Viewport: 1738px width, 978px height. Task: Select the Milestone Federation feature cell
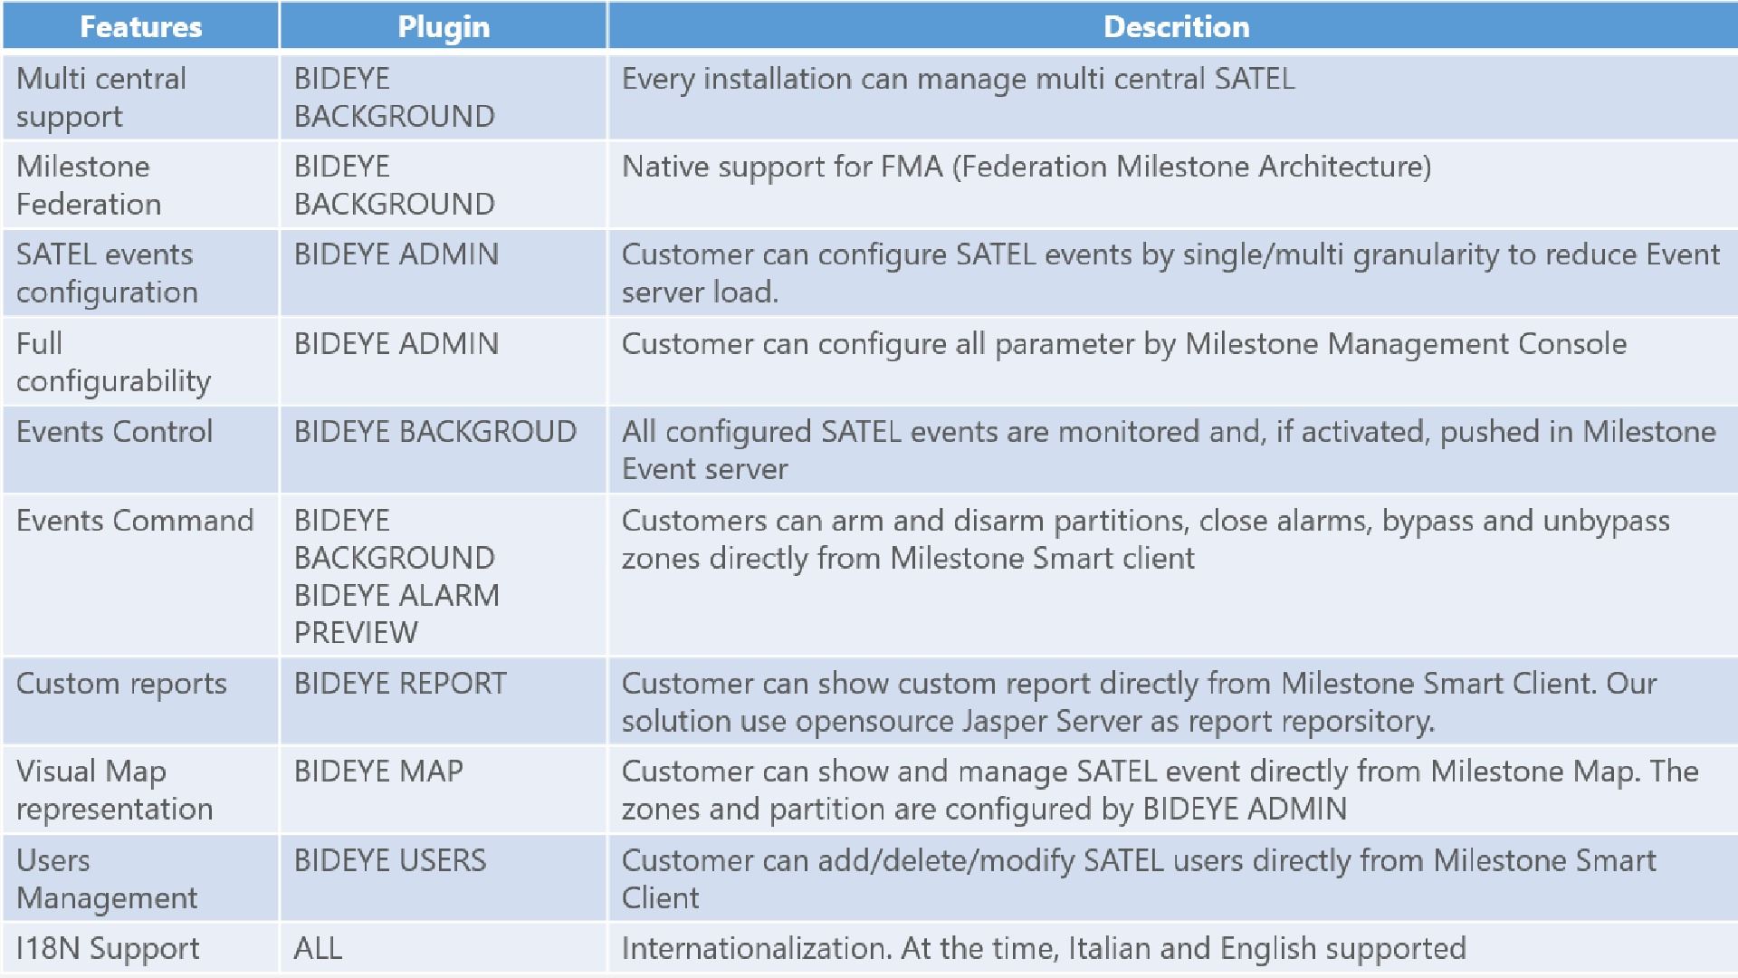(140, 185)
